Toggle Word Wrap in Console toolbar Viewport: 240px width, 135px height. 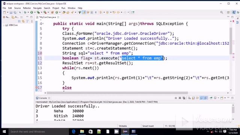198,98
